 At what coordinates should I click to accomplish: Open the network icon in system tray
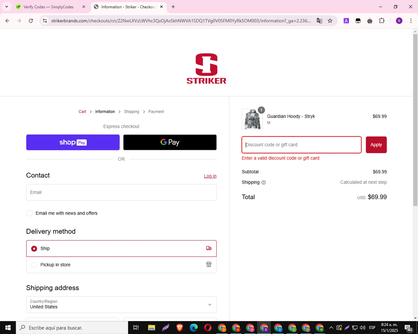pyautogui.click(x=355, y=328)
